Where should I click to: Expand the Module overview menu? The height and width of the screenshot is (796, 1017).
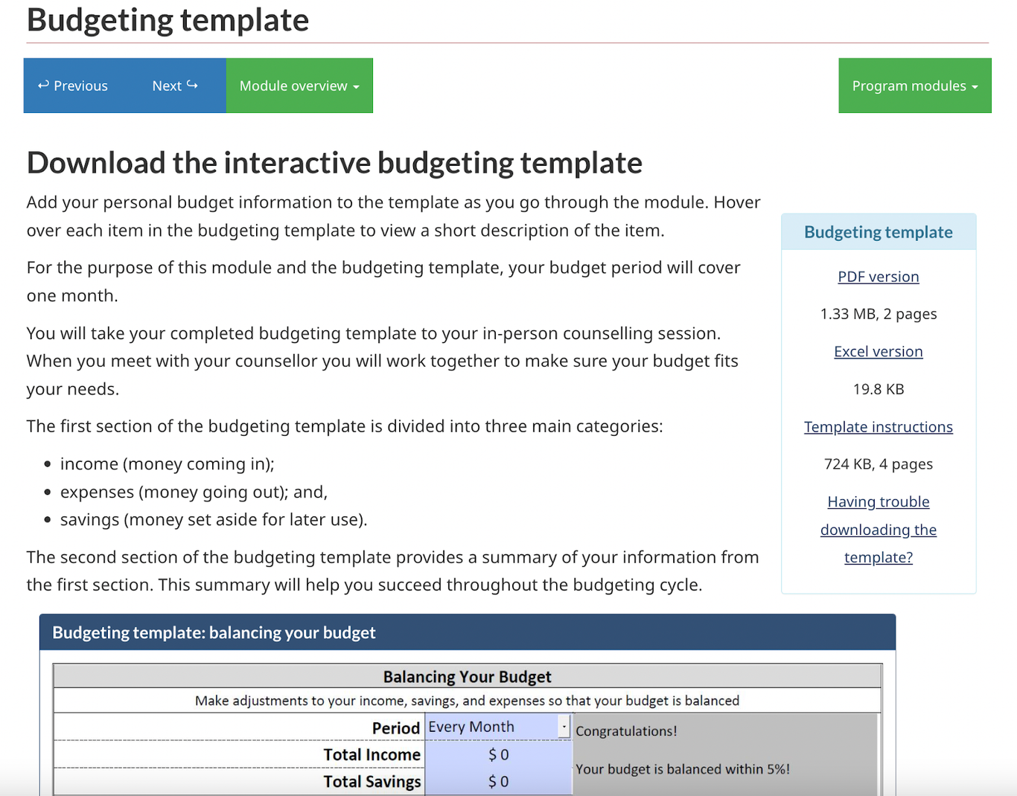(x=299, y=85)
